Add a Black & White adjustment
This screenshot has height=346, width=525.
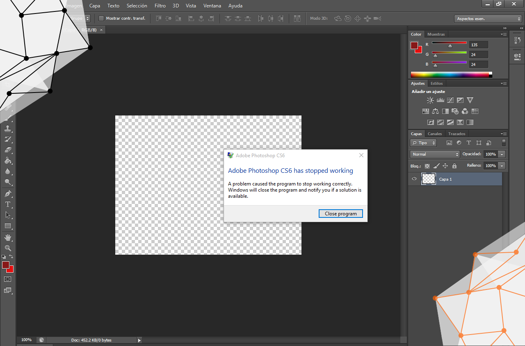click(x=445, y=111)
